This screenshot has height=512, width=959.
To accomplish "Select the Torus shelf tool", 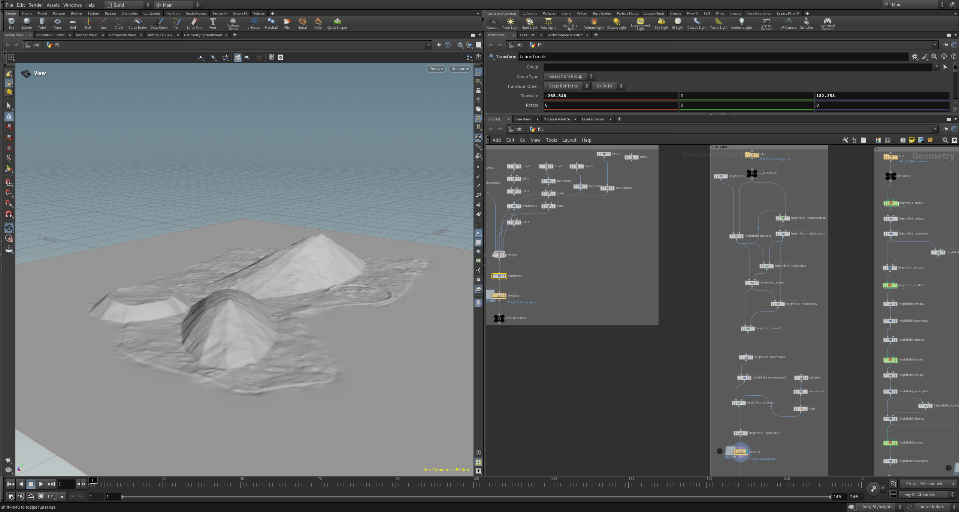I will pos(57,23).
